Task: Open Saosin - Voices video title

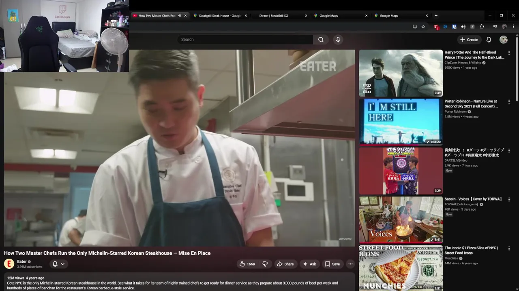Action: coord(473,199)
